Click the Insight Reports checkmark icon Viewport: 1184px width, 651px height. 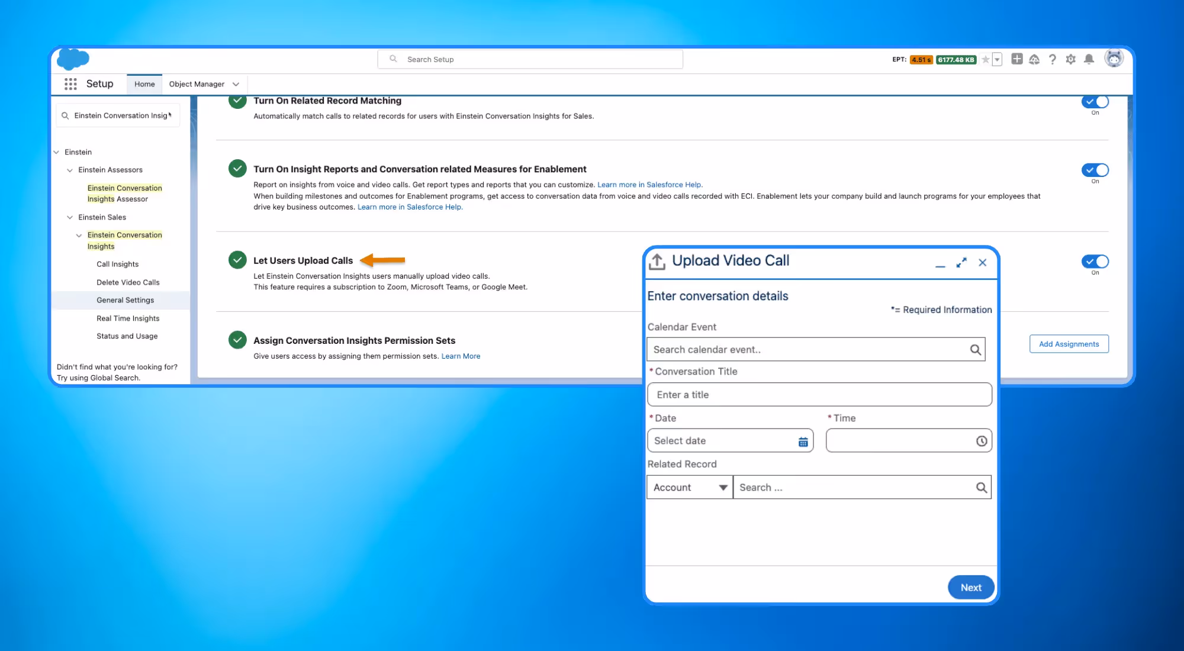[x=237, y=168]
